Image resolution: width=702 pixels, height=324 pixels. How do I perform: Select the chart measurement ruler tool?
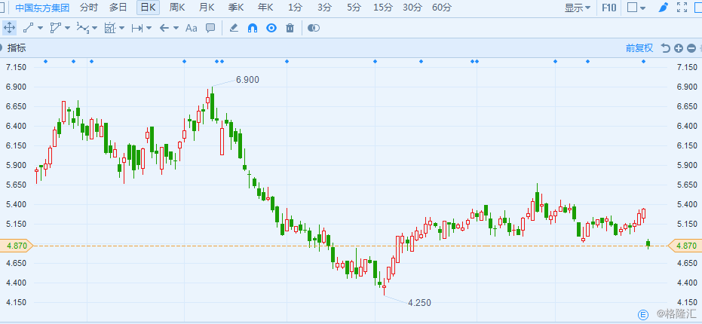coord(109,28)
